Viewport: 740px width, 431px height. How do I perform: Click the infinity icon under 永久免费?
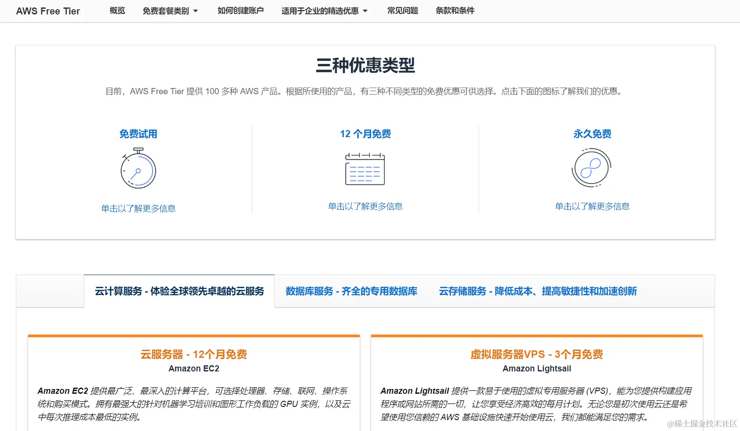coord(592,168)
